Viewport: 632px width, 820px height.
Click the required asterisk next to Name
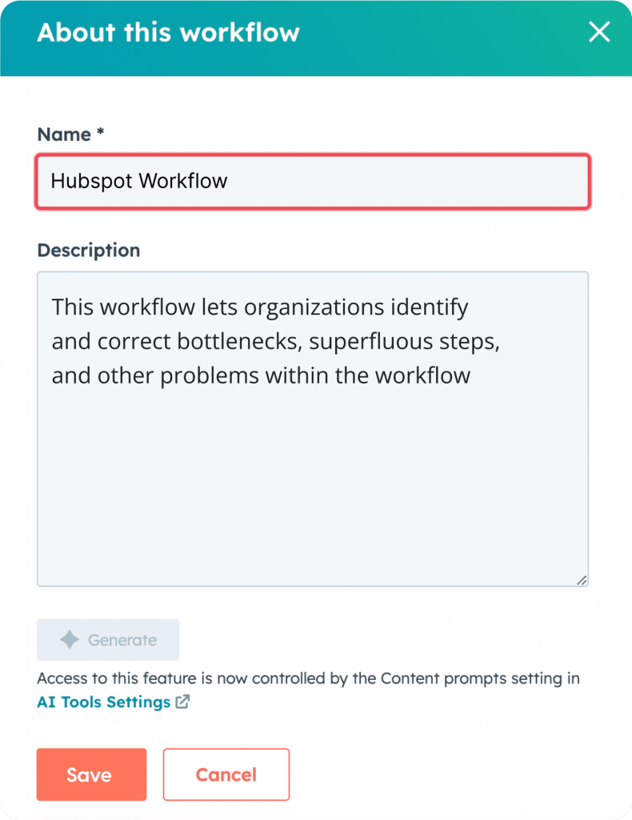pos(100,132)
